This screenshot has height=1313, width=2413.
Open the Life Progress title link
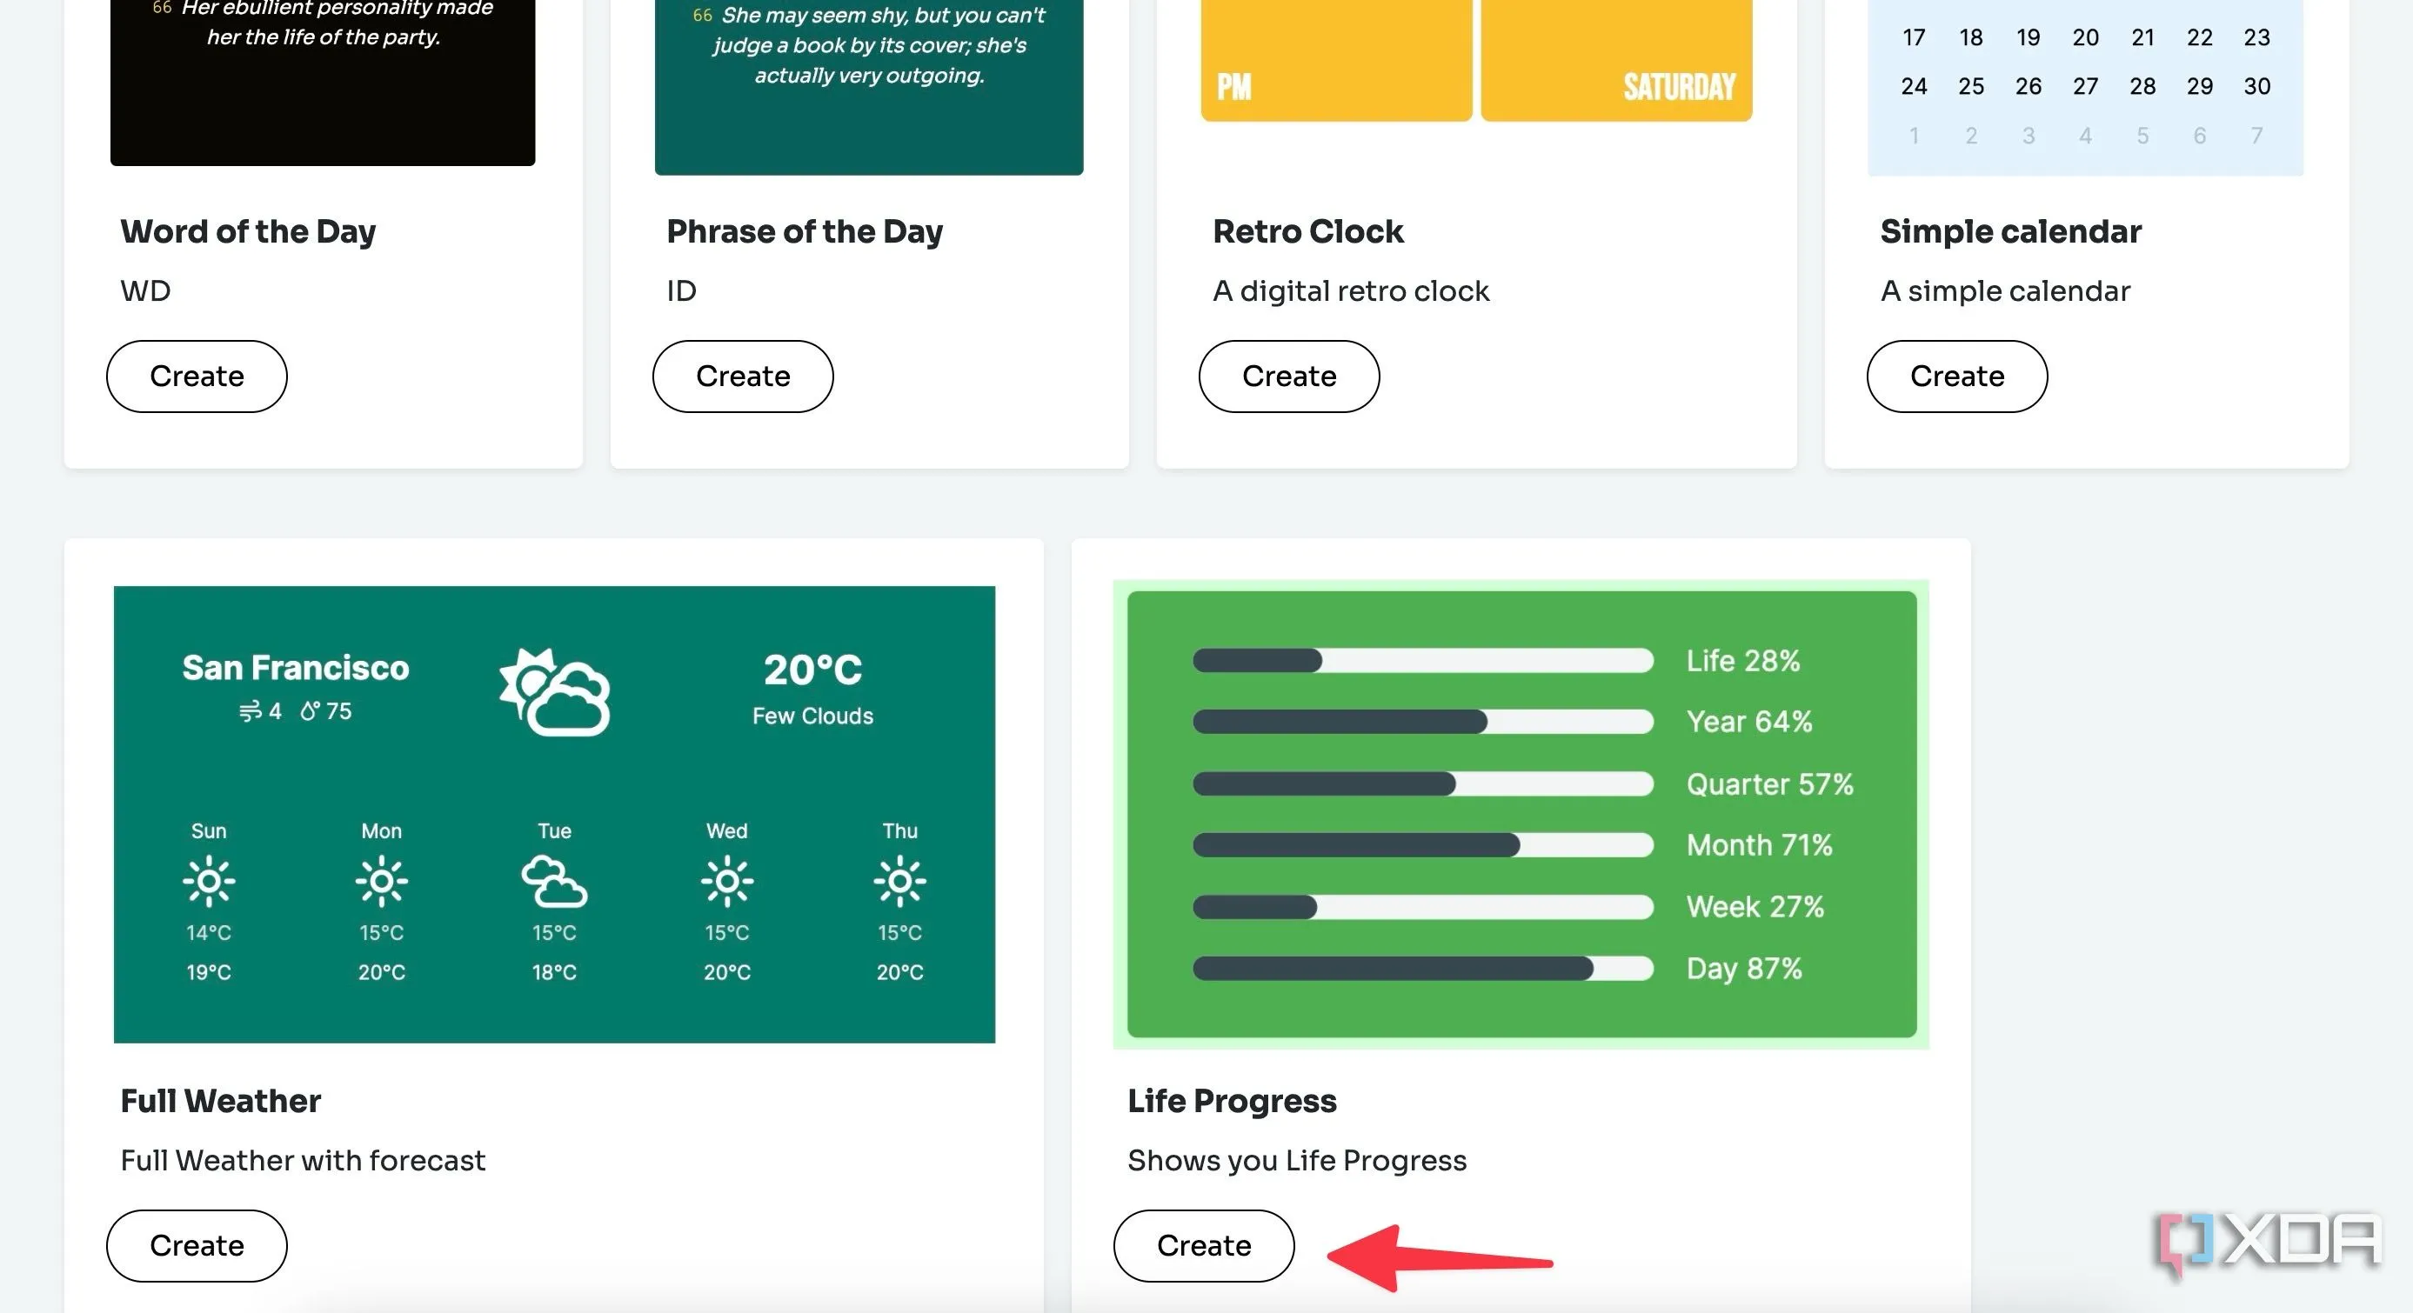point(1232,1102)
